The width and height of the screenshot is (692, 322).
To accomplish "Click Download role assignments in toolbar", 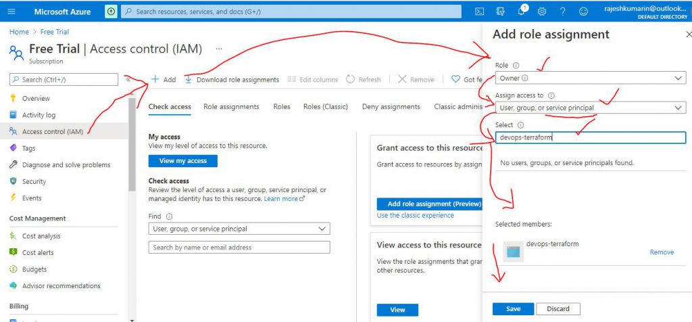I will (232, 79).
